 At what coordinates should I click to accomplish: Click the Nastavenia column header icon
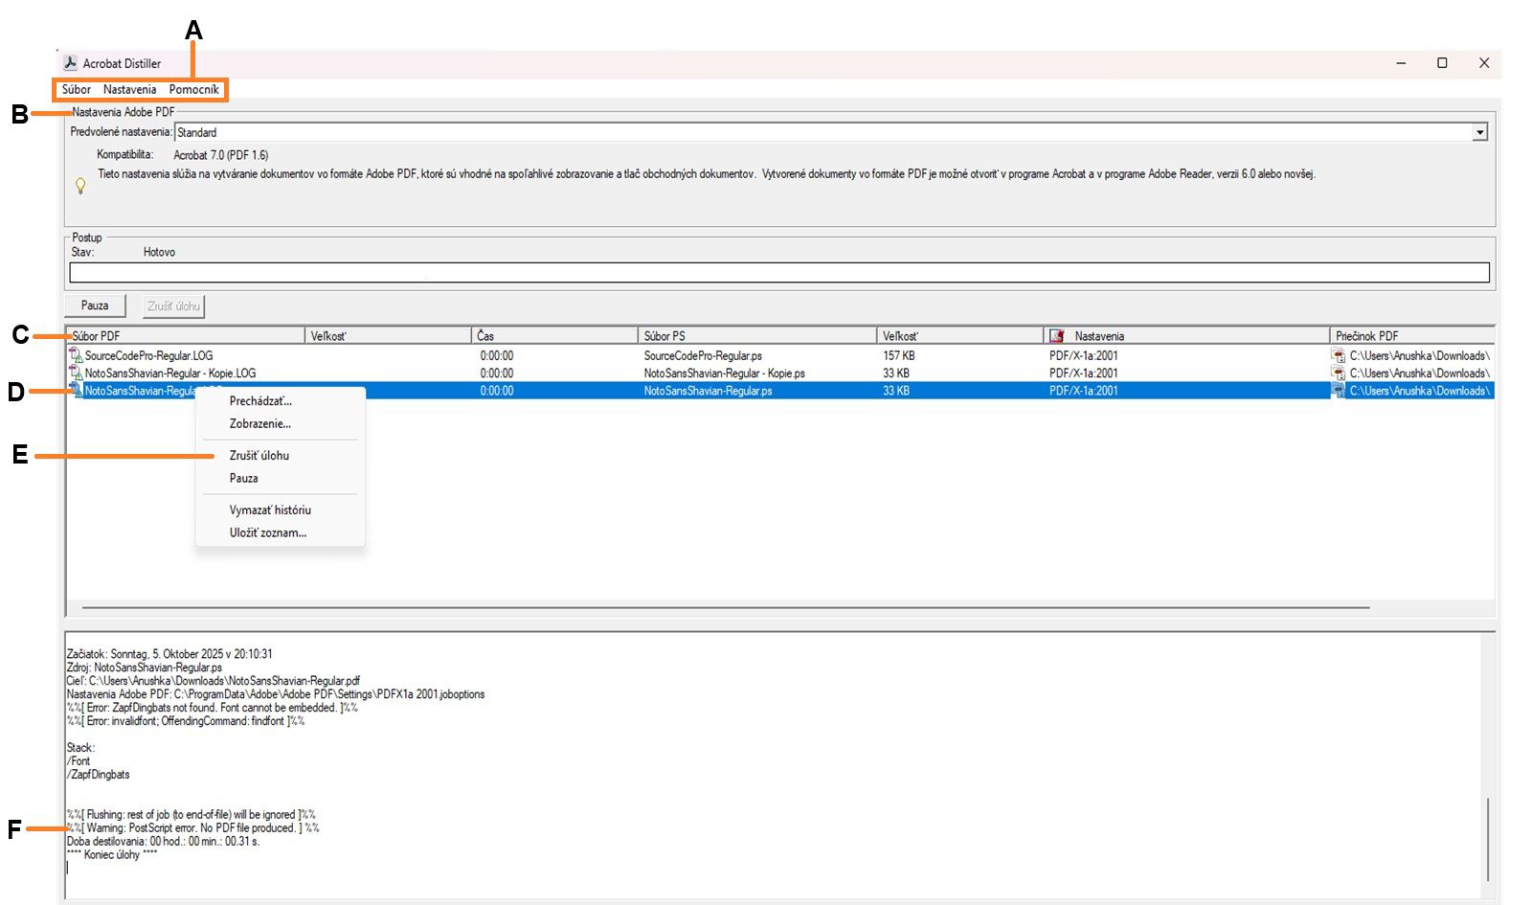(x=1056, y=335)
